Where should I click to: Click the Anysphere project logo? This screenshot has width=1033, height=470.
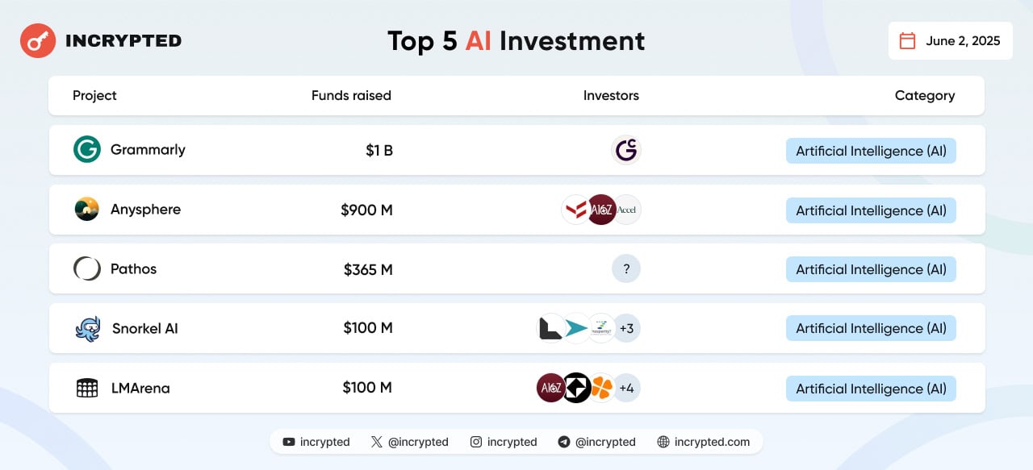87,210
